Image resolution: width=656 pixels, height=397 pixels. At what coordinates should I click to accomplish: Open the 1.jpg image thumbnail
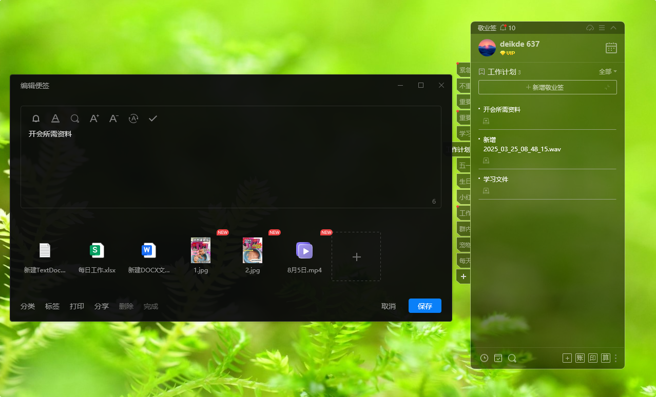click(x=201, y=250)
